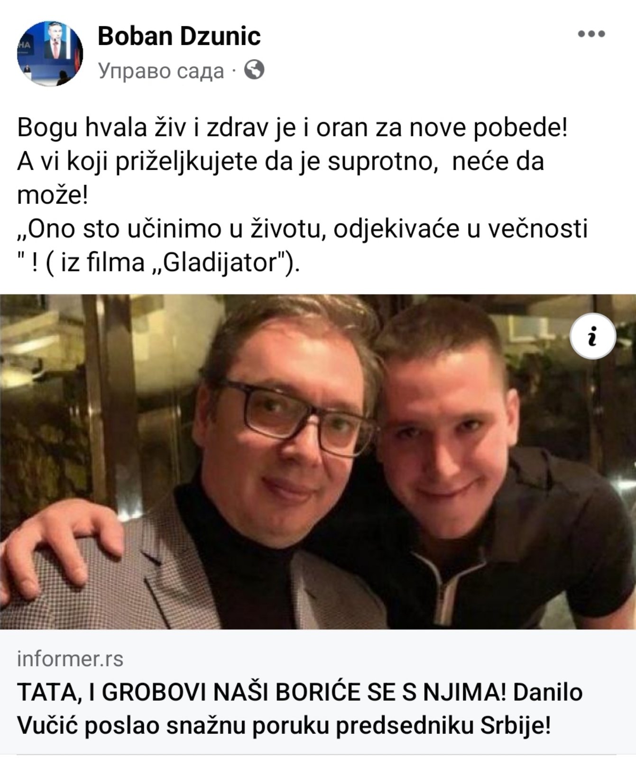
Task: Click the word "može!" in the post
Action: 53,195
